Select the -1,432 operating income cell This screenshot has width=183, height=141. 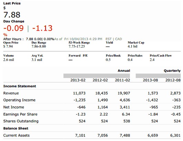pyautogui.click(x=152, y=100)
